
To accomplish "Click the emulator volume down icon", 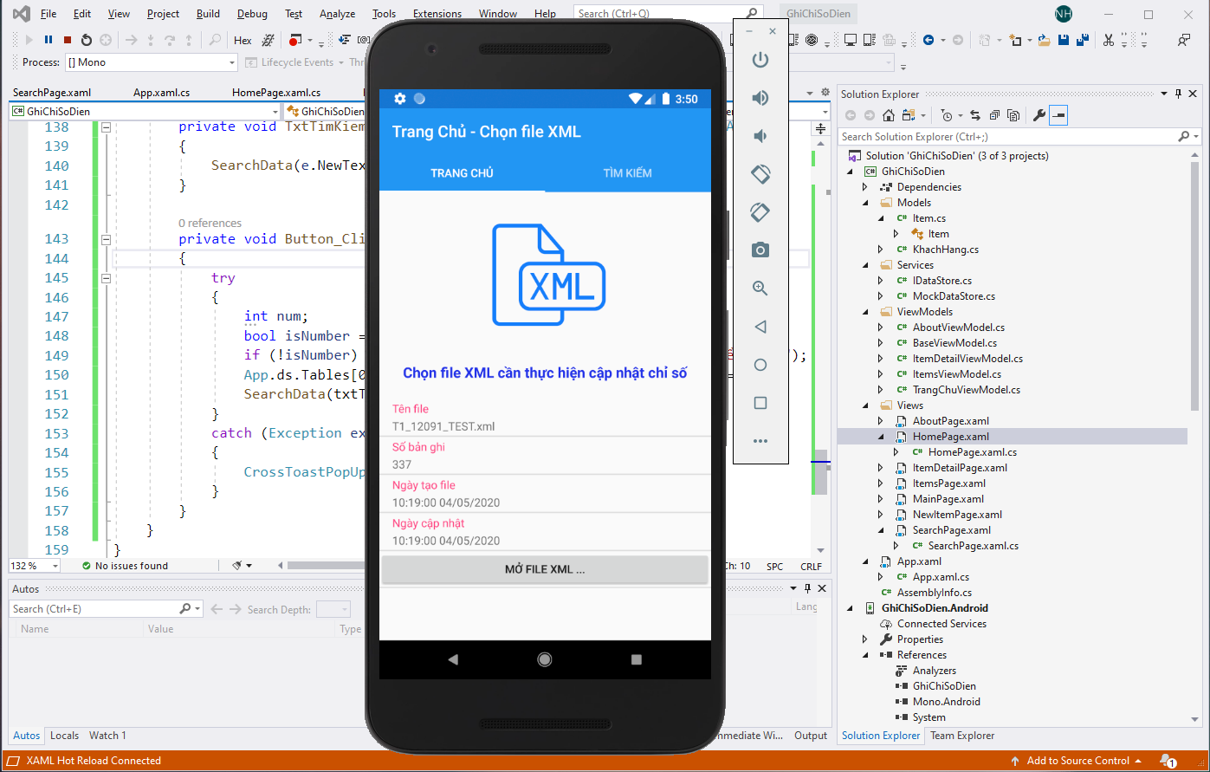I will click(760, 136).
